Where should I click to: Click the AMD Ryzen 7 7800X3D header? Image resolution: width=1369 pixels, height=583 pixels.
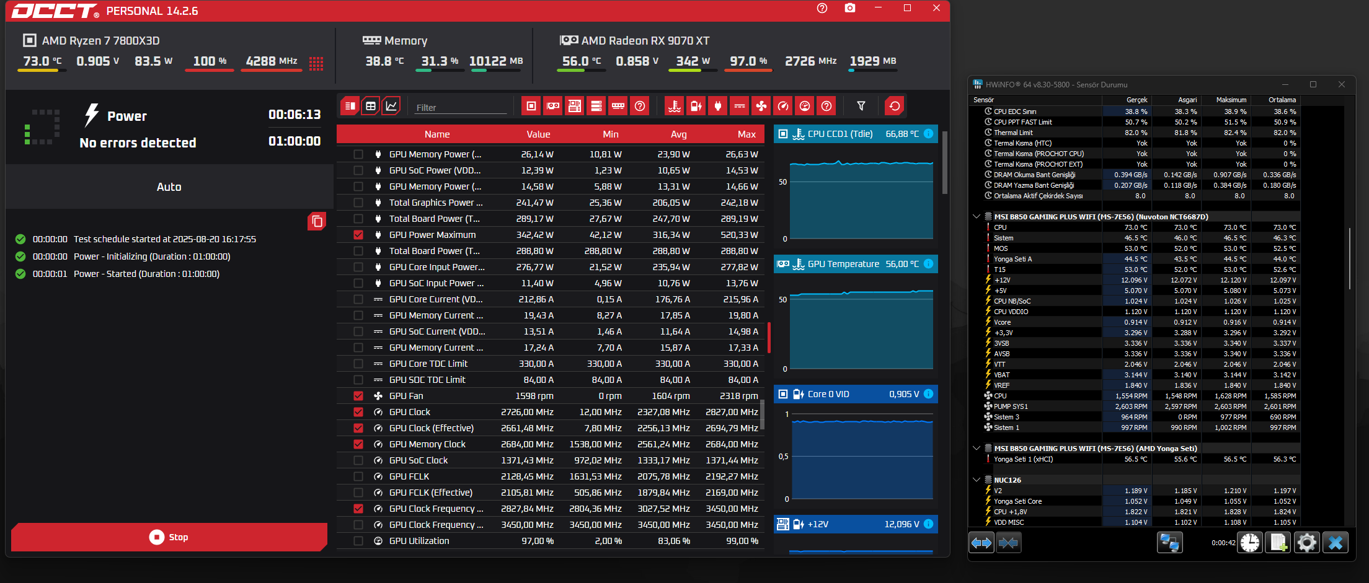coord(91,41)
